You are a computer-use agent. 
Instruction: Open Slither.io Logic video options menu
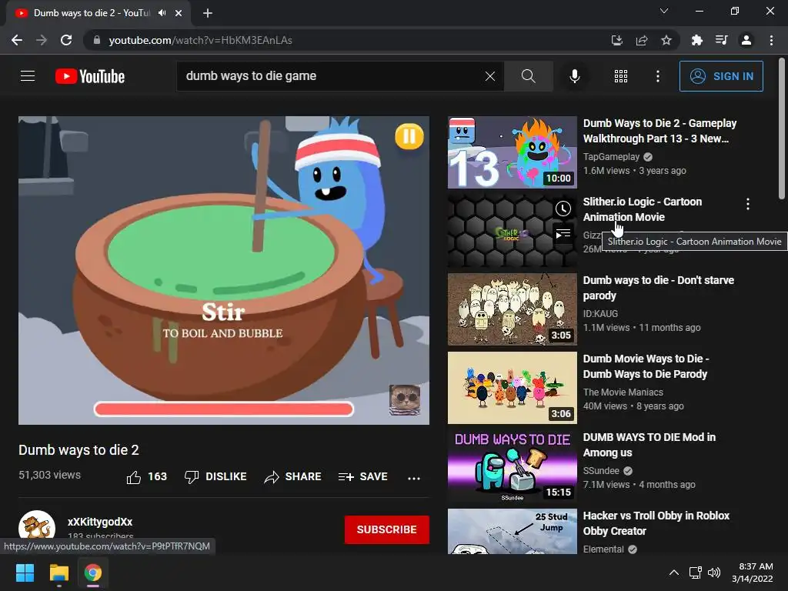coord(748,204)
